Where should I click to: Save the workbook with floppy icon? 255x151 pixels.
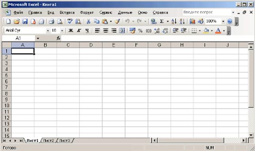pos(25,21)
